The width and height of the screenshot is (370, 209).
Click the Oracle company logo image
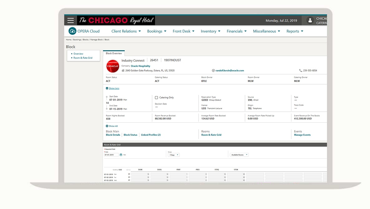113,66
